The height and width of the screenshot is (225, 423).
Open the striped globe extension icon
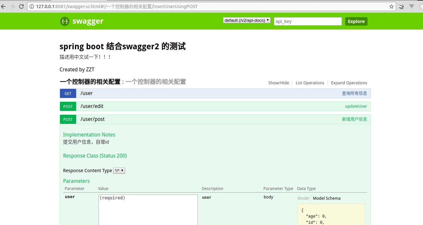pyautogui.click(x=401, y=6)
